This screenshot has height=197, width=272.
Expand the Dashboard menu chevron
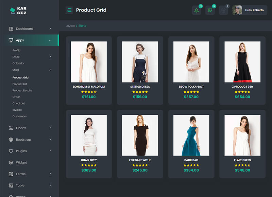pos(50,29)
